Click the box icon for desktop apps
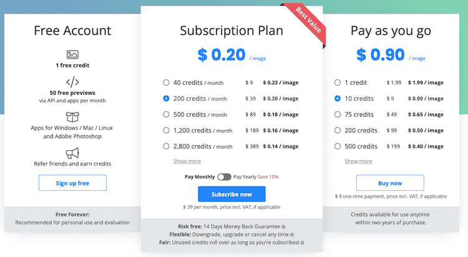The width and height of the screenshot is (468, 257). point(72,117)
